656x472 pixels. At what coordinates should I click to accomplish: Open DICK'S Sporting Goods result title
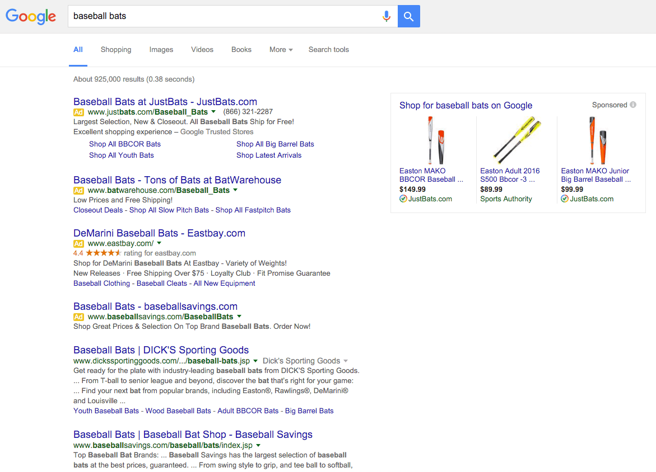click(x=161, y=350)
